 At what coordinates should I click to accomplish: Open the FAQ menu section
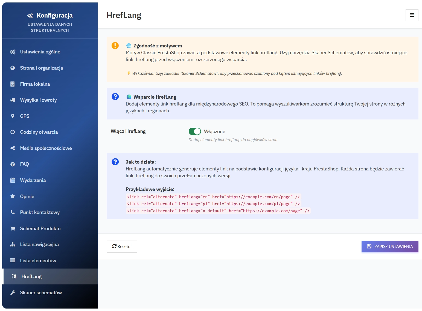point(24,164)
